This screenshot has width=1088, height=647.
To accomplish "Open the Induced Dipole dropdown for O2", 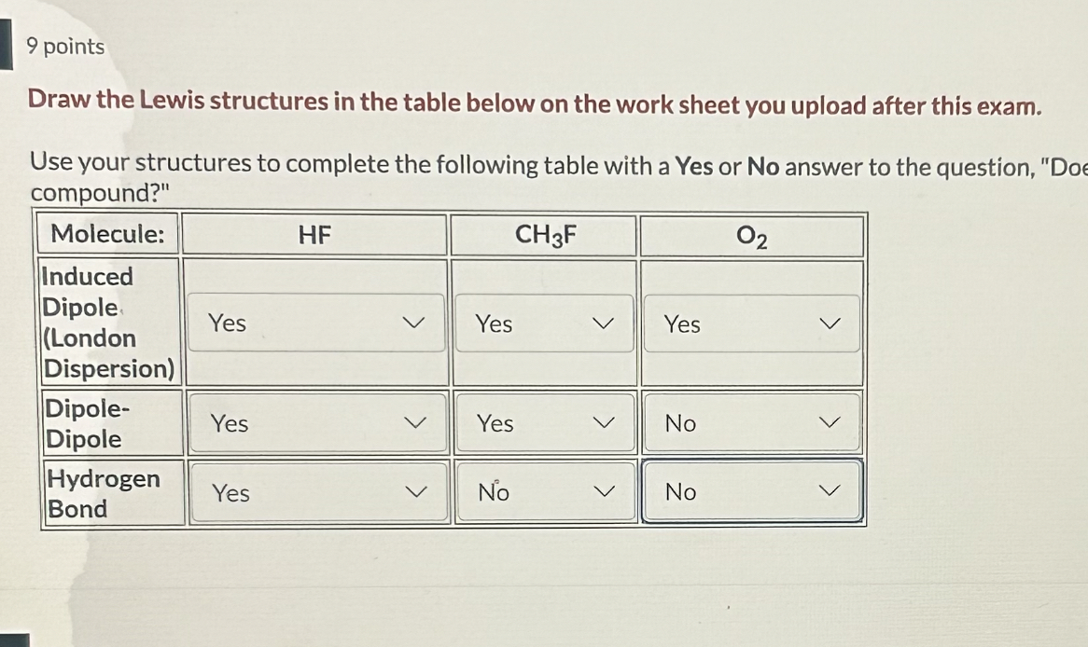I will pyautogui.click(x=749, y=323).
